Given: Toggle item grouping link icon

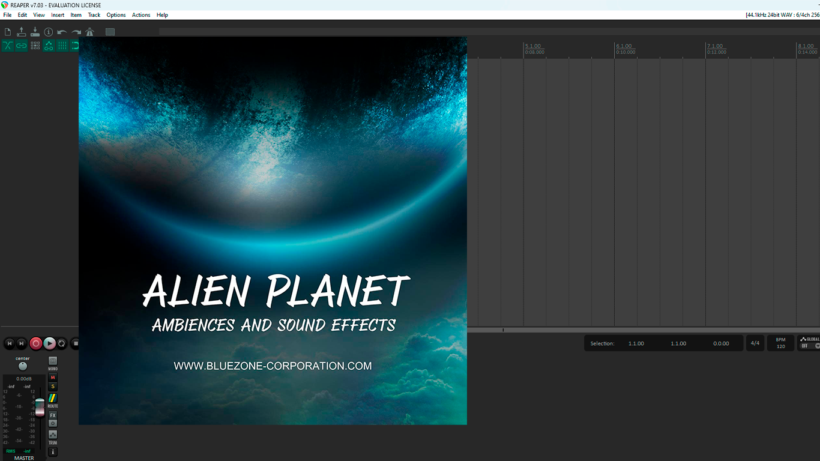Looking at the screenshot, I should pos(22,46).
